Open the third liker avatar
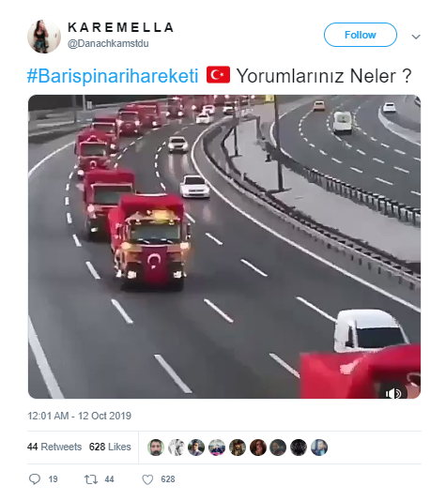The image size is (446, 501). (x=196, y=447)
